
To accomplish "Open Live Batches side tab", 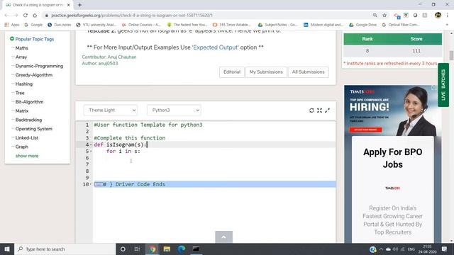I will [x=443, y=85].
